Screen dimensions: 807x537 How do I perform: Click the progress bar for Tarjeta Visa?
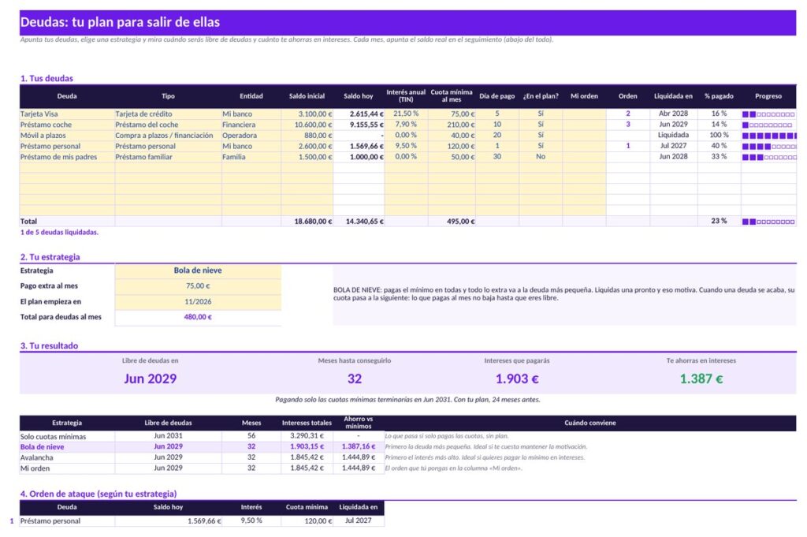pyautogui.click(x=768, y=114)
